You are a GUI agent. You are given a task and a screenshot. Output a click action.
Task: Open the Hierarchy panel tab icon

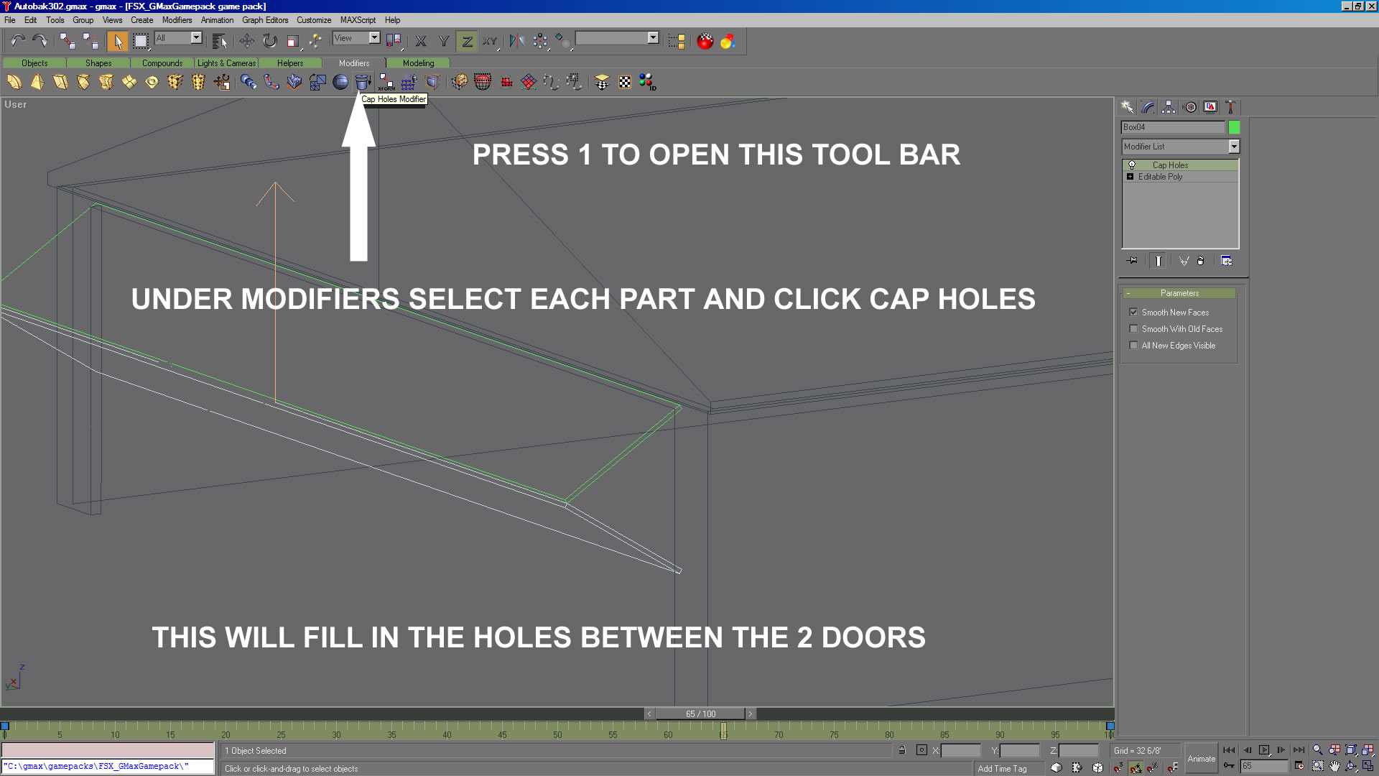tap(1169, 107)
